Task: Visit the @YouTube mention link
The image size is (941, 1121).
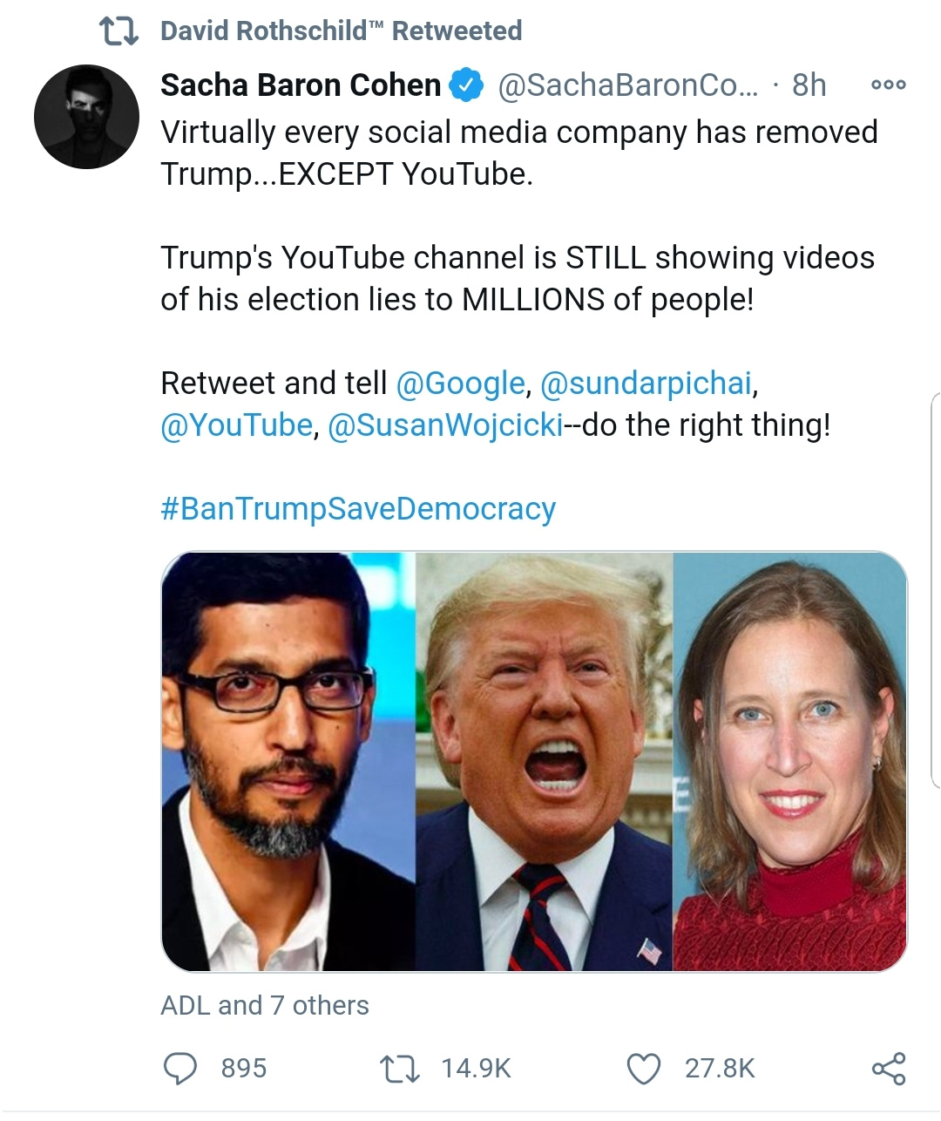Action: tap(236, 425)
